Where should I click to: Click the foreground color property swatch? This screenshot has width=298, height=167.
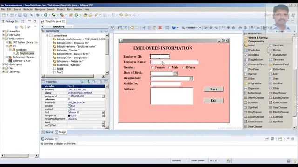(69, 116)
